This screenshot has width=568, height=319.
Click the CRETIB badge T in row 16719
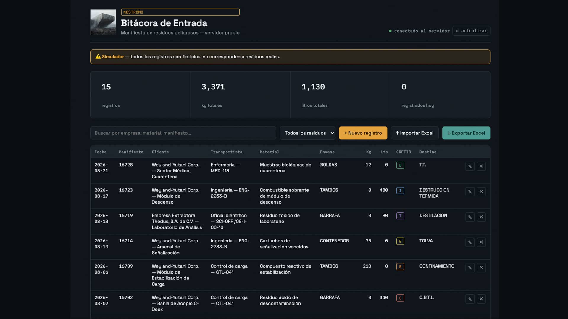[x=400, y=216]
